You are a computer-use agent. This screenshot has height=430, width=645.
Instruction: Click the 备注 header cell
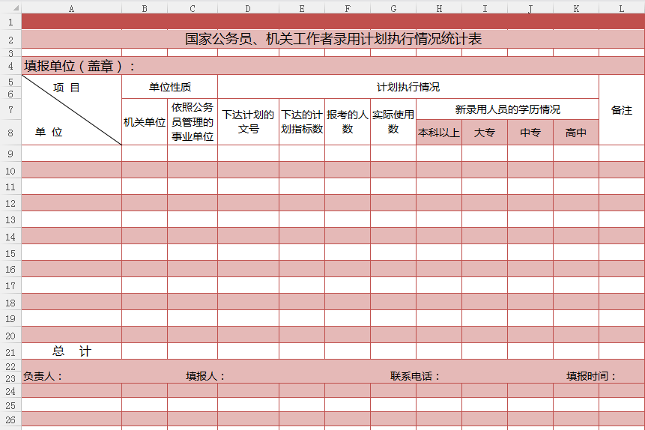click(x=621, y=110)
